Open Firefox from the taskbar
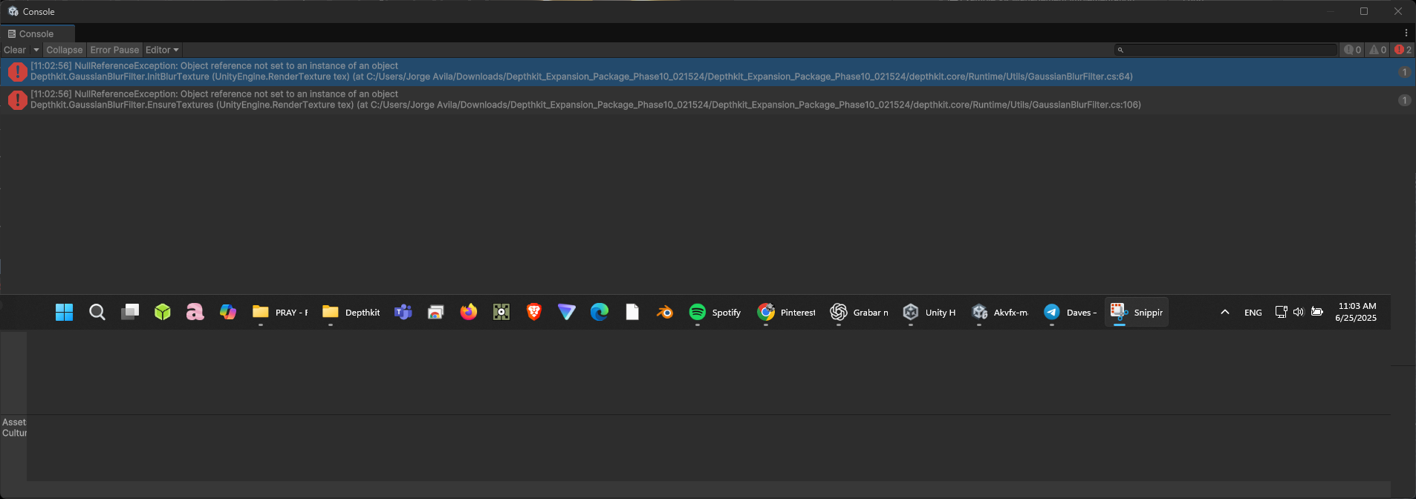1416x499 pixels. click(468, 313)
